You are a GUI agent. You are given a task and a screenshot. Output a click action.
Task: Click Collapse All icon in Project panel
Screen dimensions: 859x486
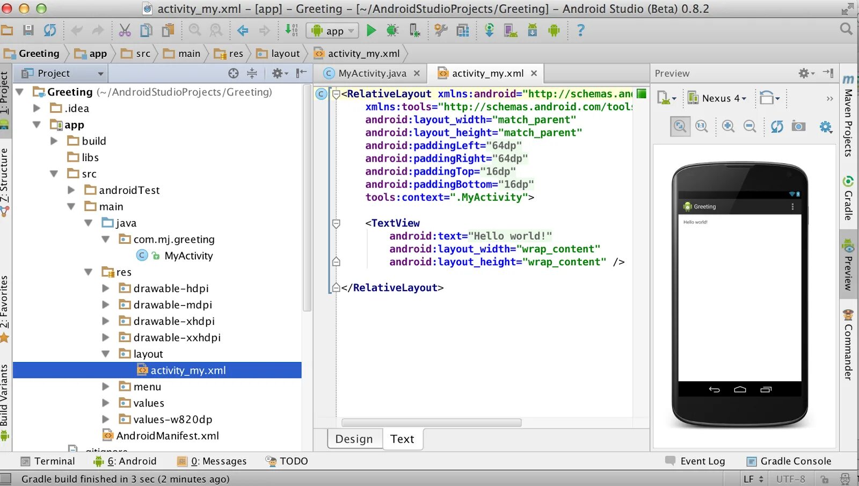click(x=252, y=73)
